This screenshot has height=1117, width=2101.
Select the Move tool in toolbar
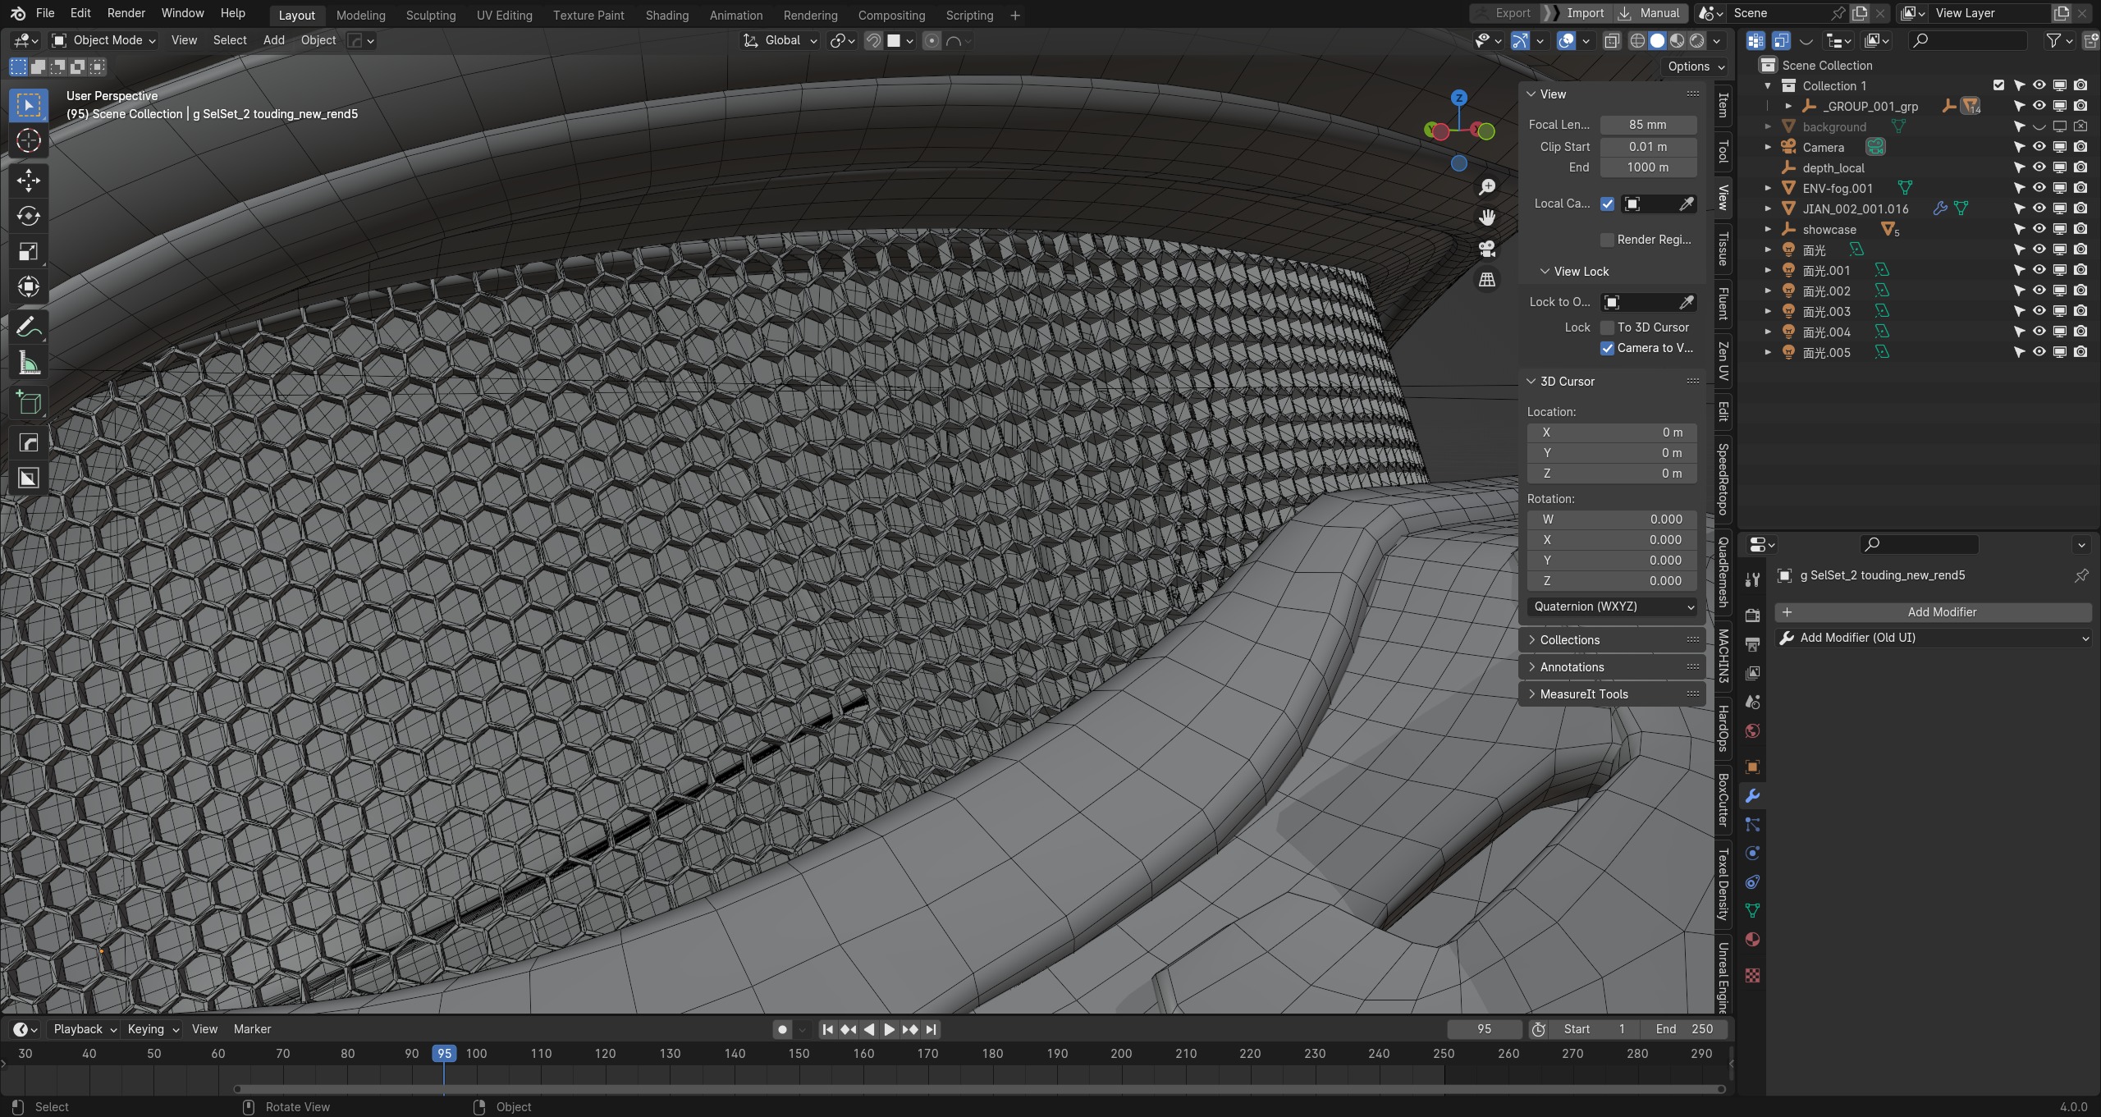tap(29, 180)
